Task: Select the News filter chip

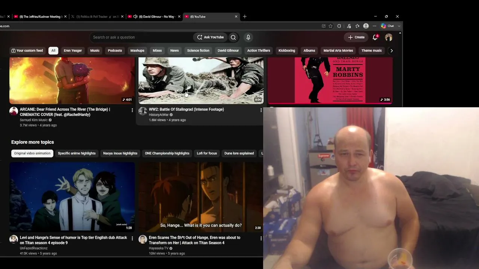Action: (x=174, y=50)
